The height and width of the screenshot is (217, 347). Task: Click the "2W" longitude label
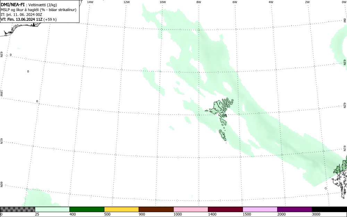coord(307,2)
